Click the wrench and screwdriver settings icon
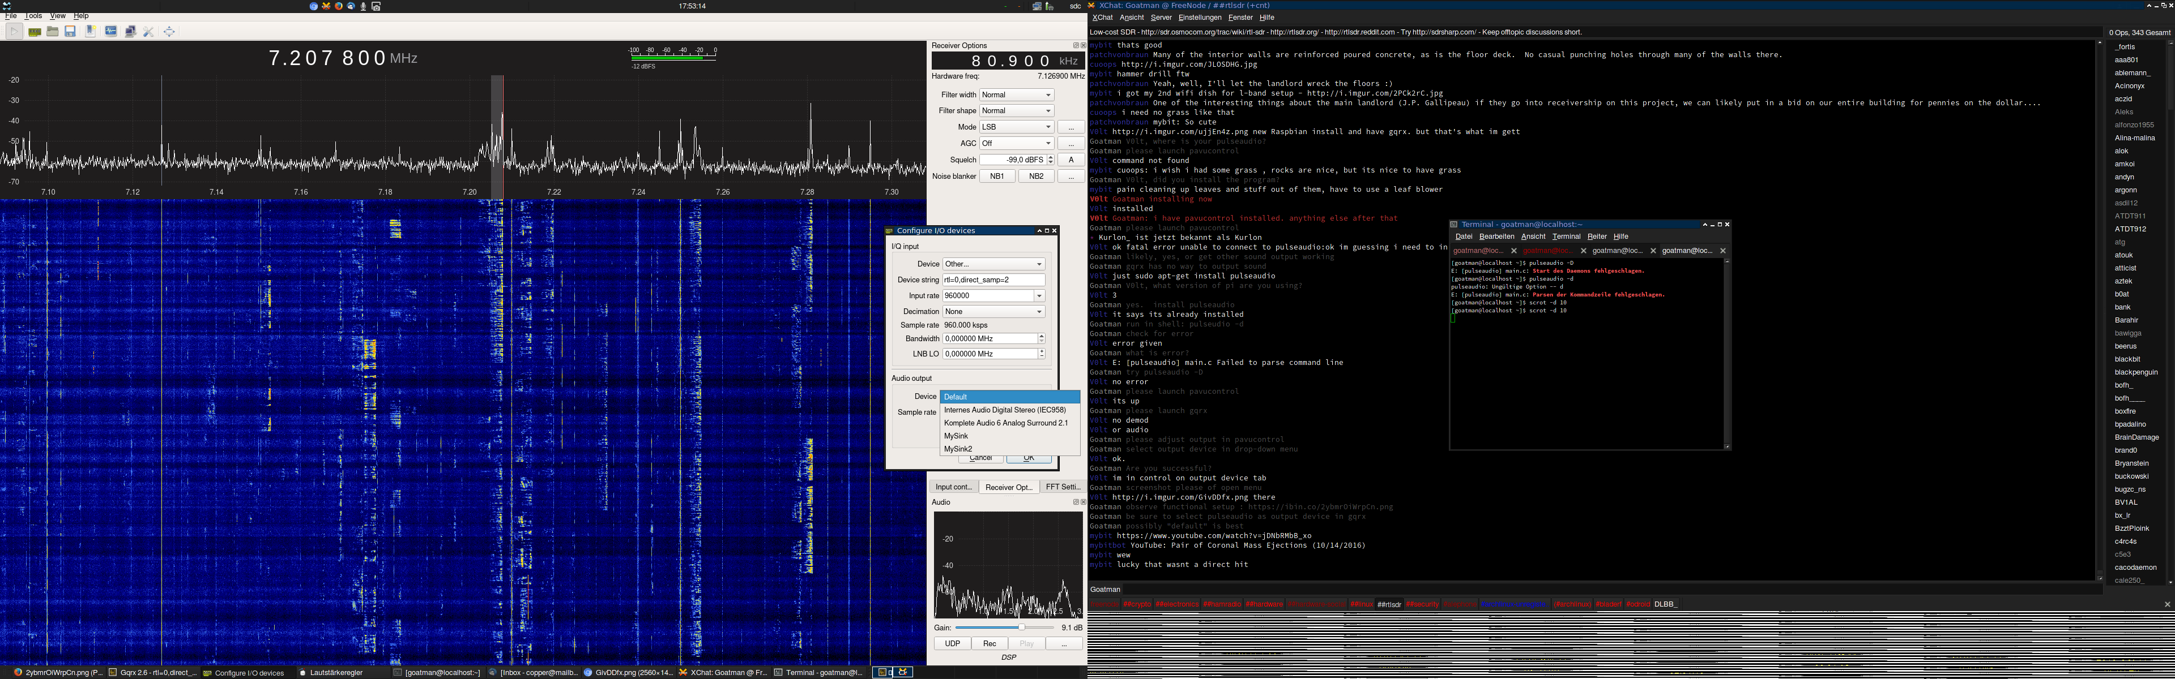2175x679 pixels. click(150, 31)
